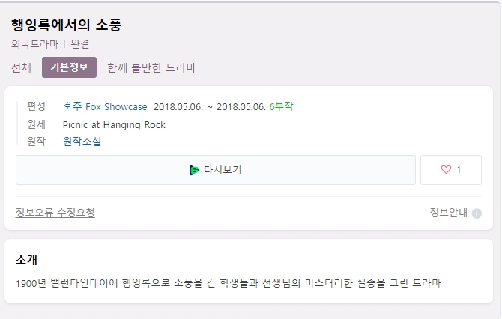Click the info icon beside 정보안내

(477, 213)
